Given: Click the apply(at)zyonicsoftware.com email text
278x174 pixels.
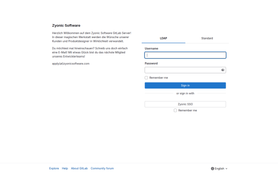Looking at the screenshot, I should click(71, 64).
